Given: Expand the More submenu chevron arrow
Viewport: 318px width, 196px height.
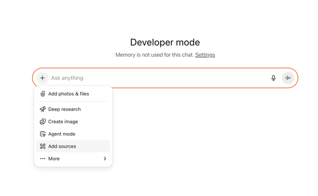Looking at the screenshot, I should (105, 159).
